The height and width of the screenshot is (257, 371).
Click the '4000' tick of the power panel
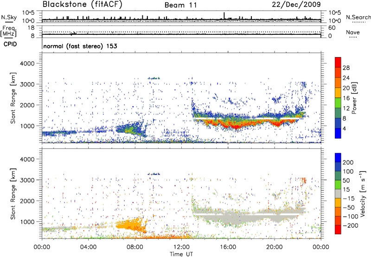tap(27, 64)
